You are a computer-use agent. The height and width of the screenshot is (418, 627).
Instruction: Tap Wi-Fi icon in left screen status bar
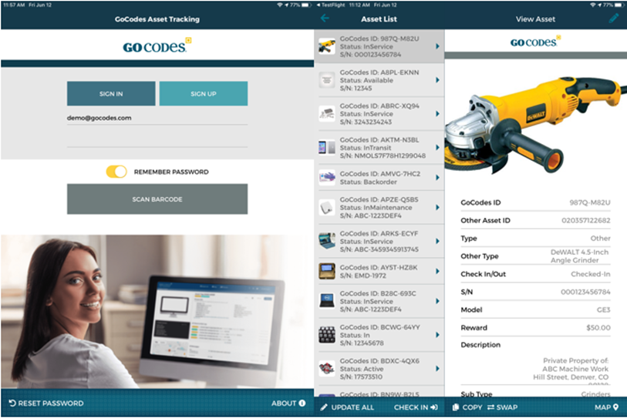279,5
